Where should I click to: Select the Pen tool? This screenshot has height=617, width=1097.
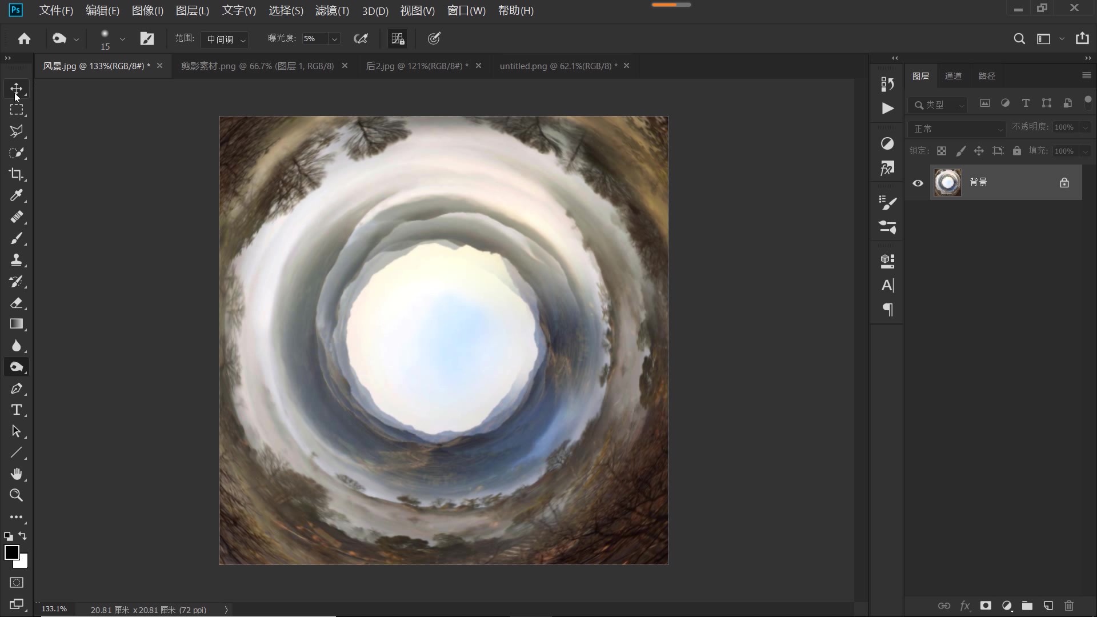pos(16,388)
